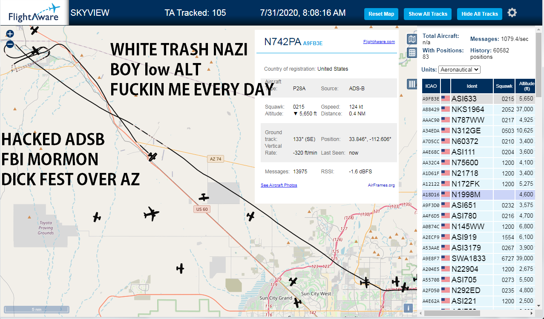Select aircraft icon nearest Toyota Proving Grounds
Screen dimensions: 544x319
(x=97, y=217)
